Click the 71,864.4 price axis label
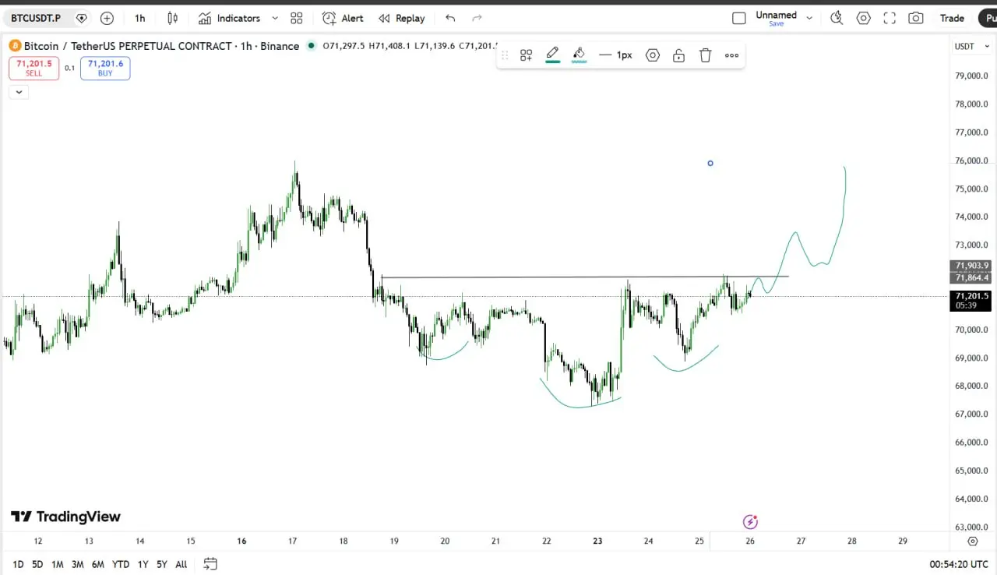Screen dimensions: 997x575 pyautogui.click(x=970, y=278)
